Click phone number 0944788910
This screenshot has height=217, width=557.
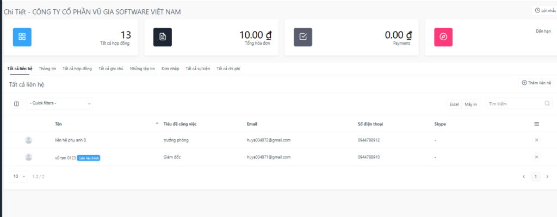click(x=369, y=157)
